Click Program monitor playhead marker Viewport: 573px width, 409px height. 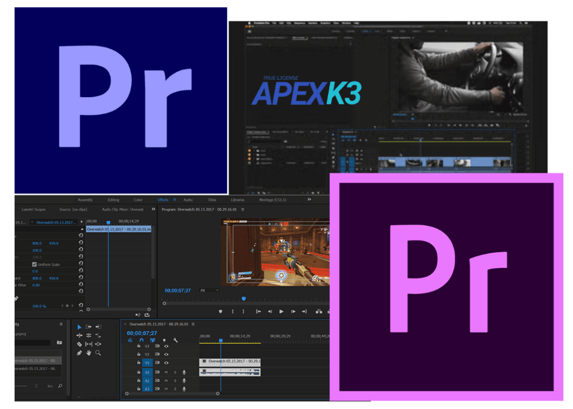(244, 299)
